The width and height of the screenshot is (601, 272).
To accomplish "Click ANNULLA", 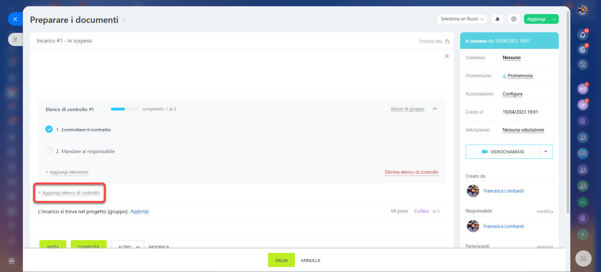I will [x=311, y=260].
